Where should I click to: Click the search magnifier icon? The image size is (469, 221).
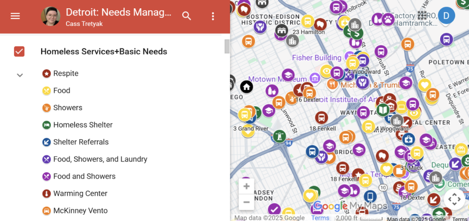186,16
